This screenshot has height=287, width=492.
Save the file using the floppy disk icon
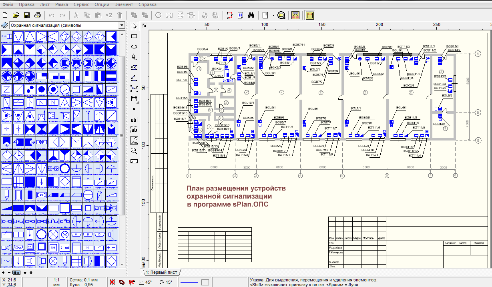coord(27,15)
